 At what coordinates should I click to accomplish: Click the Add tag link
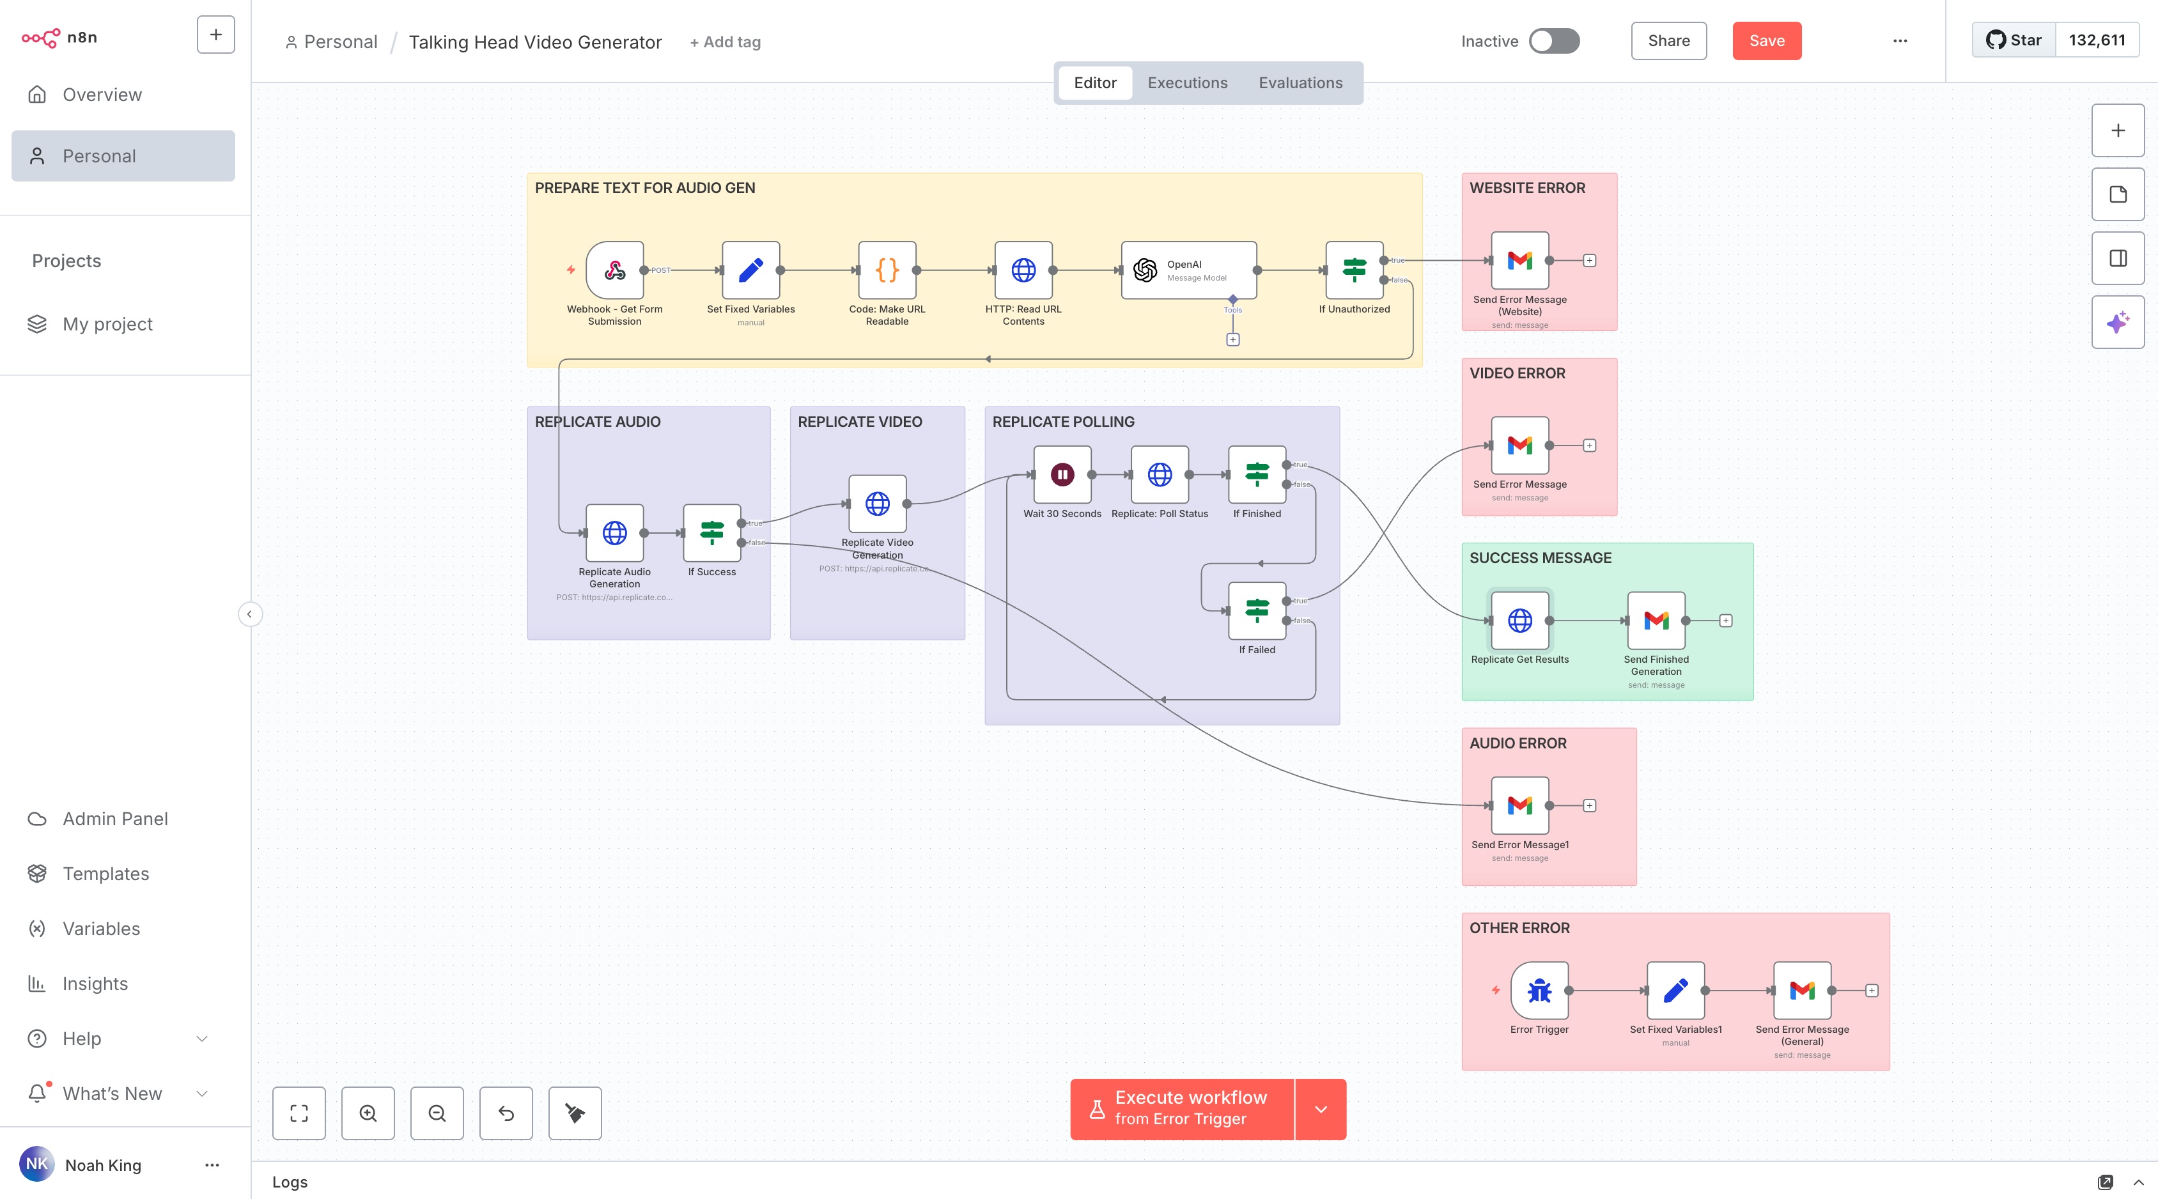[x=725, y=42]
